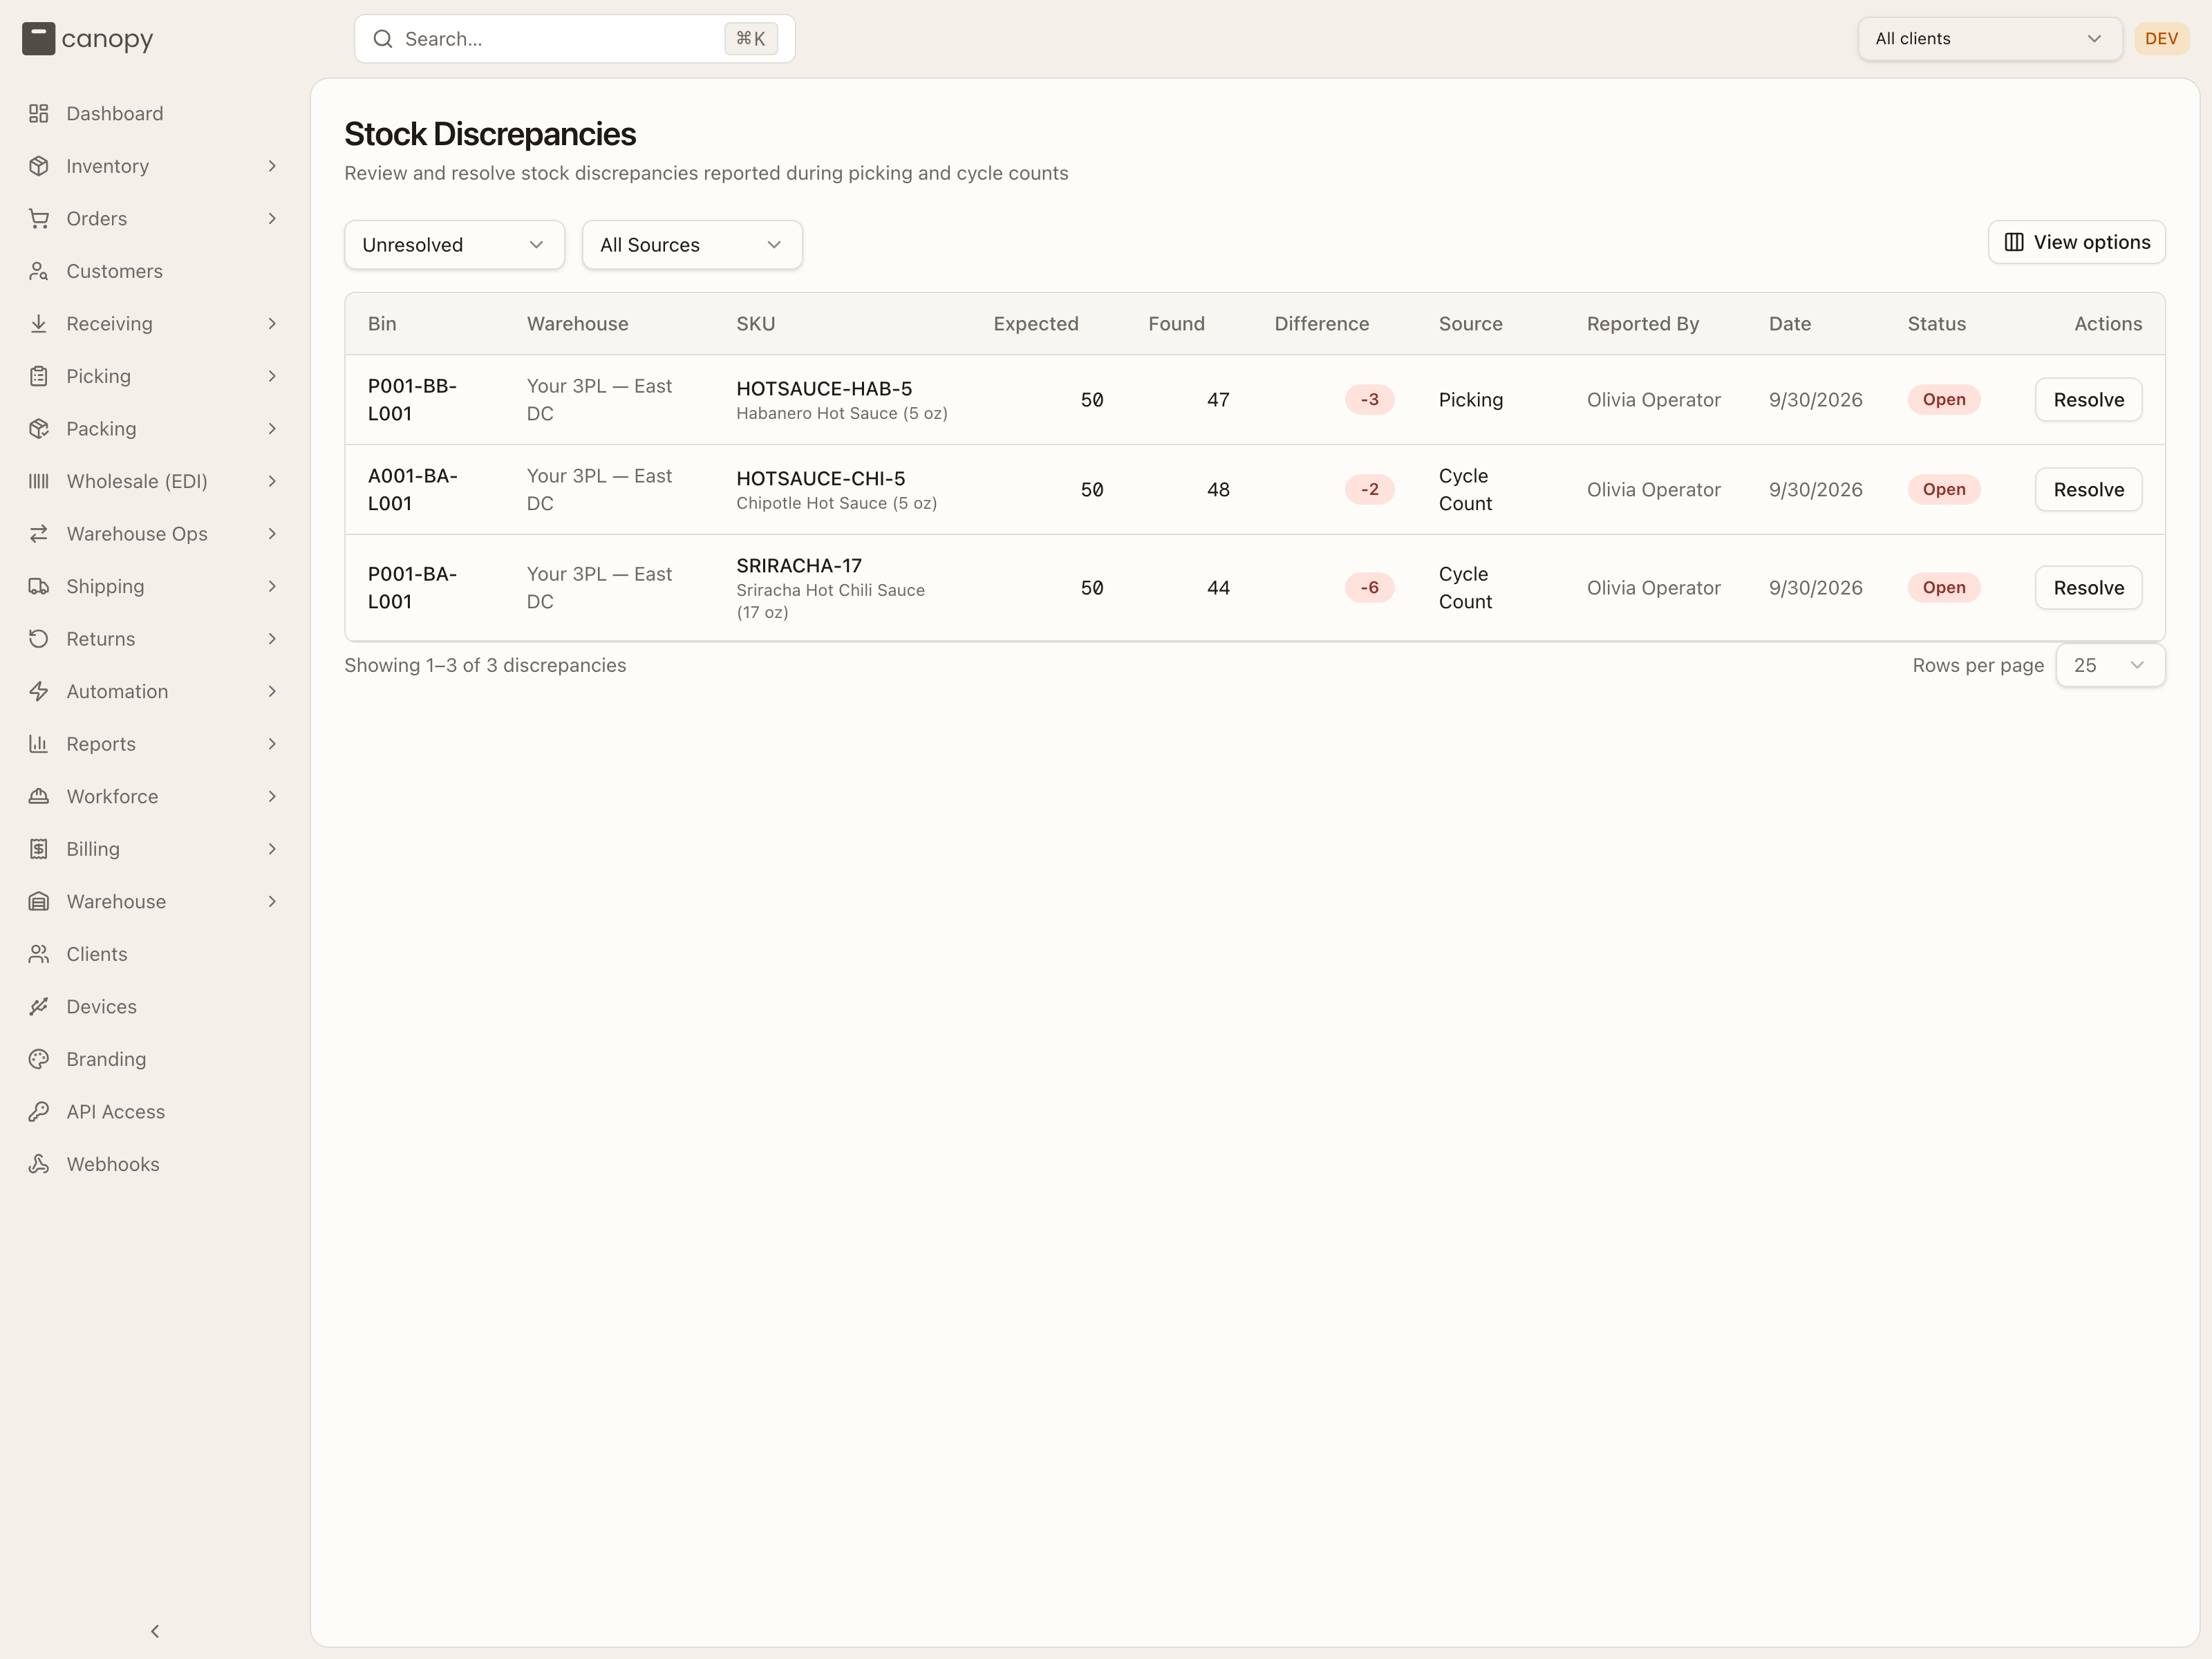Image resolution: width=2212 pixels, height=1659 pixels.
Task: Open the Warehouse menu item
Action: pos(154,901)
